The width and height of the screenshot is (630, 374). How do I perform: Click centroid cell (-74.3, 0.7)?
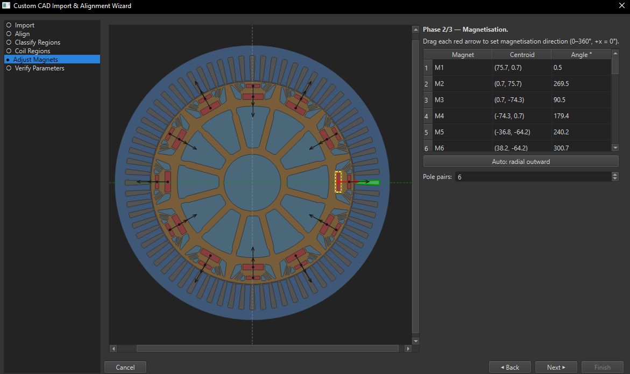(x=522, y=116)
